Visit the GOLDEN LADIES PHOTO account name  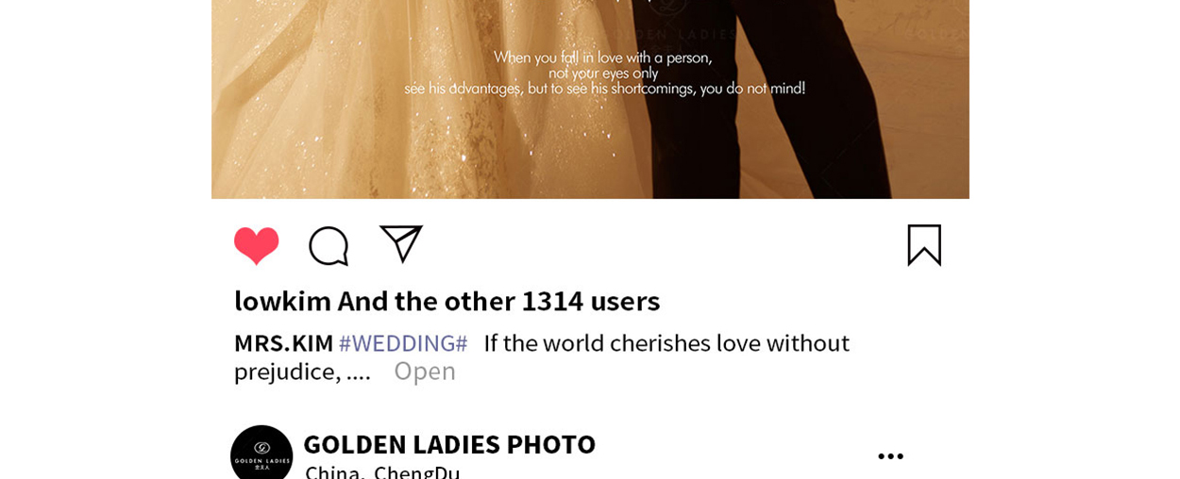click(x=449, y=444)
